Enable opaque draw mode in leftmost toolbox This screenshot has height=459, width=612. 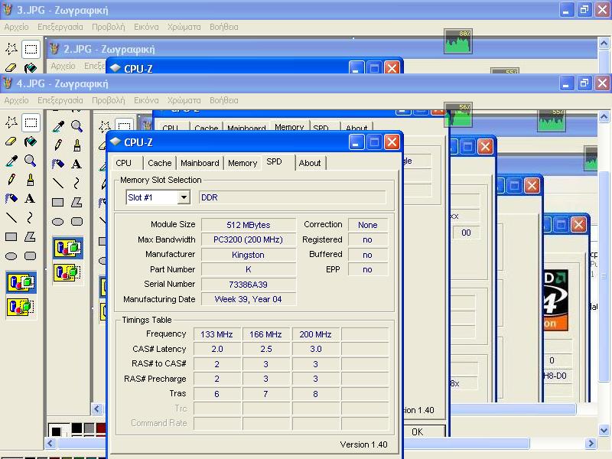[21, 282]
